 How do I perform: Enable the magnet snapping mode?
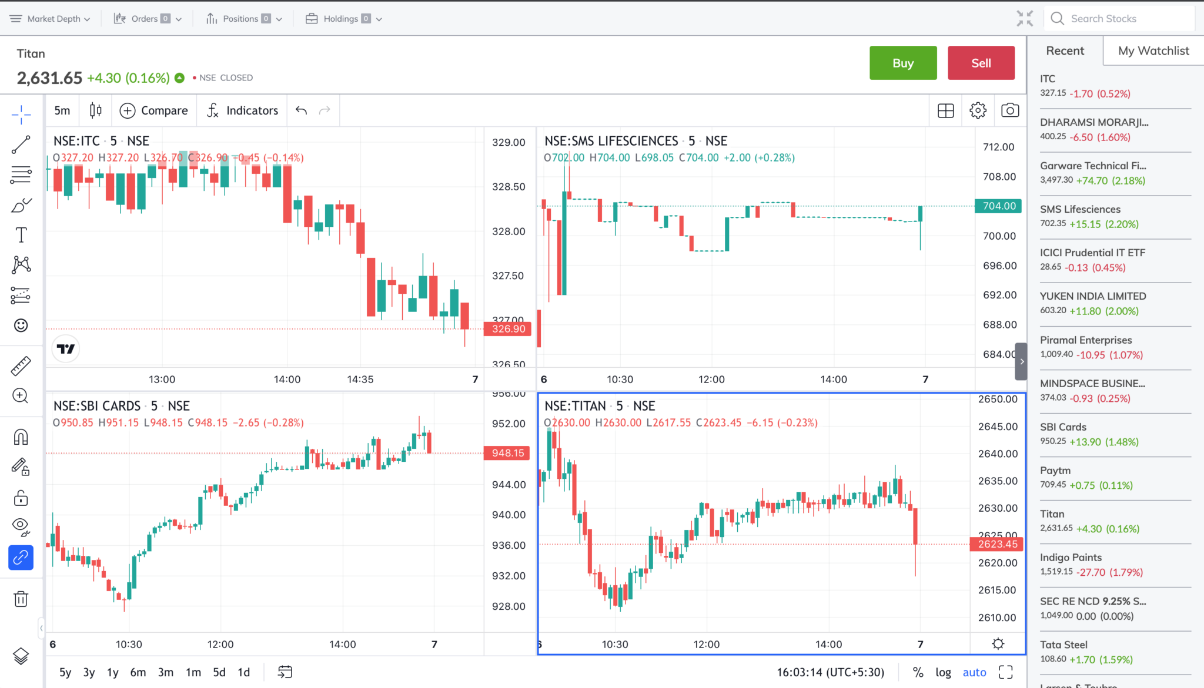[x=21, y=436]
